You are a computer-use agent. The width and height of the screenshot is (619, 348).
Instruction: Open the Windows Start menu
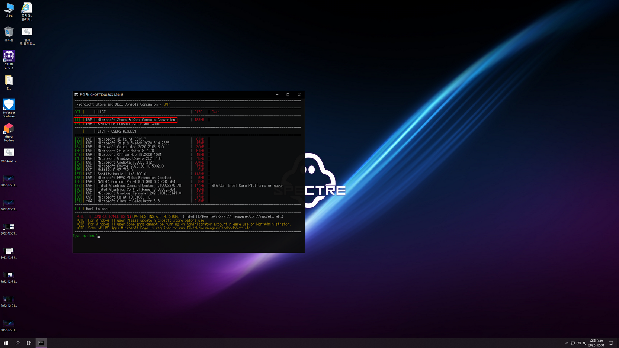pos(6,343)
